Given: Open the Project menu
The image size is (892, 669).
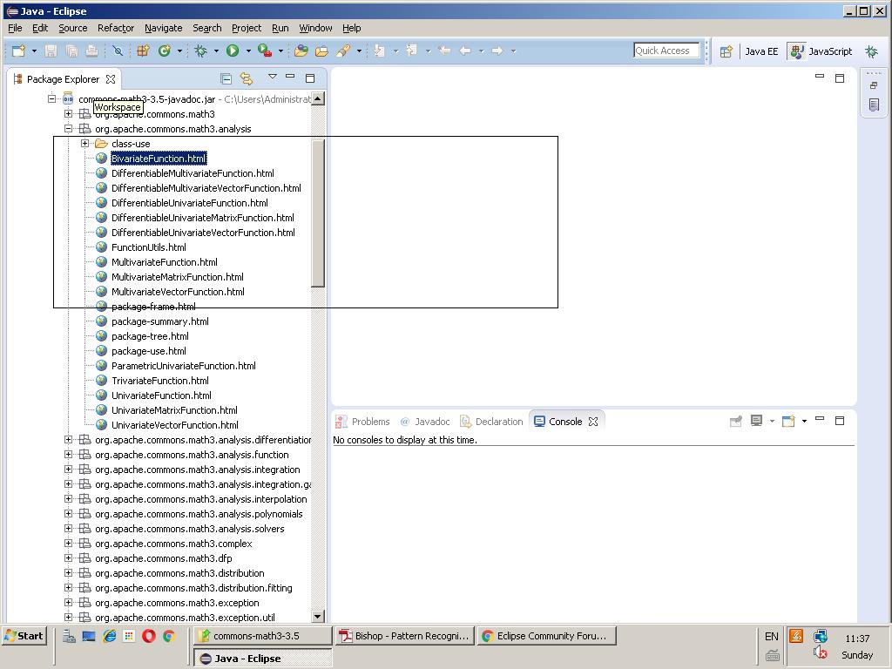Looking at the screenshot, I should [x=247, y=28].
